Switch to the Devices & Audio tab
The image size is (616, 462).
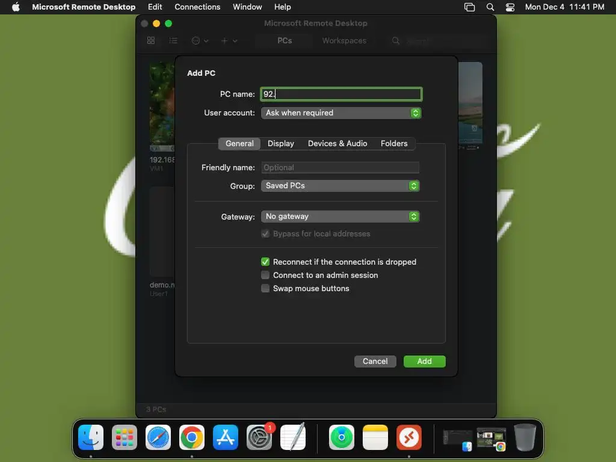coord(337,143)
